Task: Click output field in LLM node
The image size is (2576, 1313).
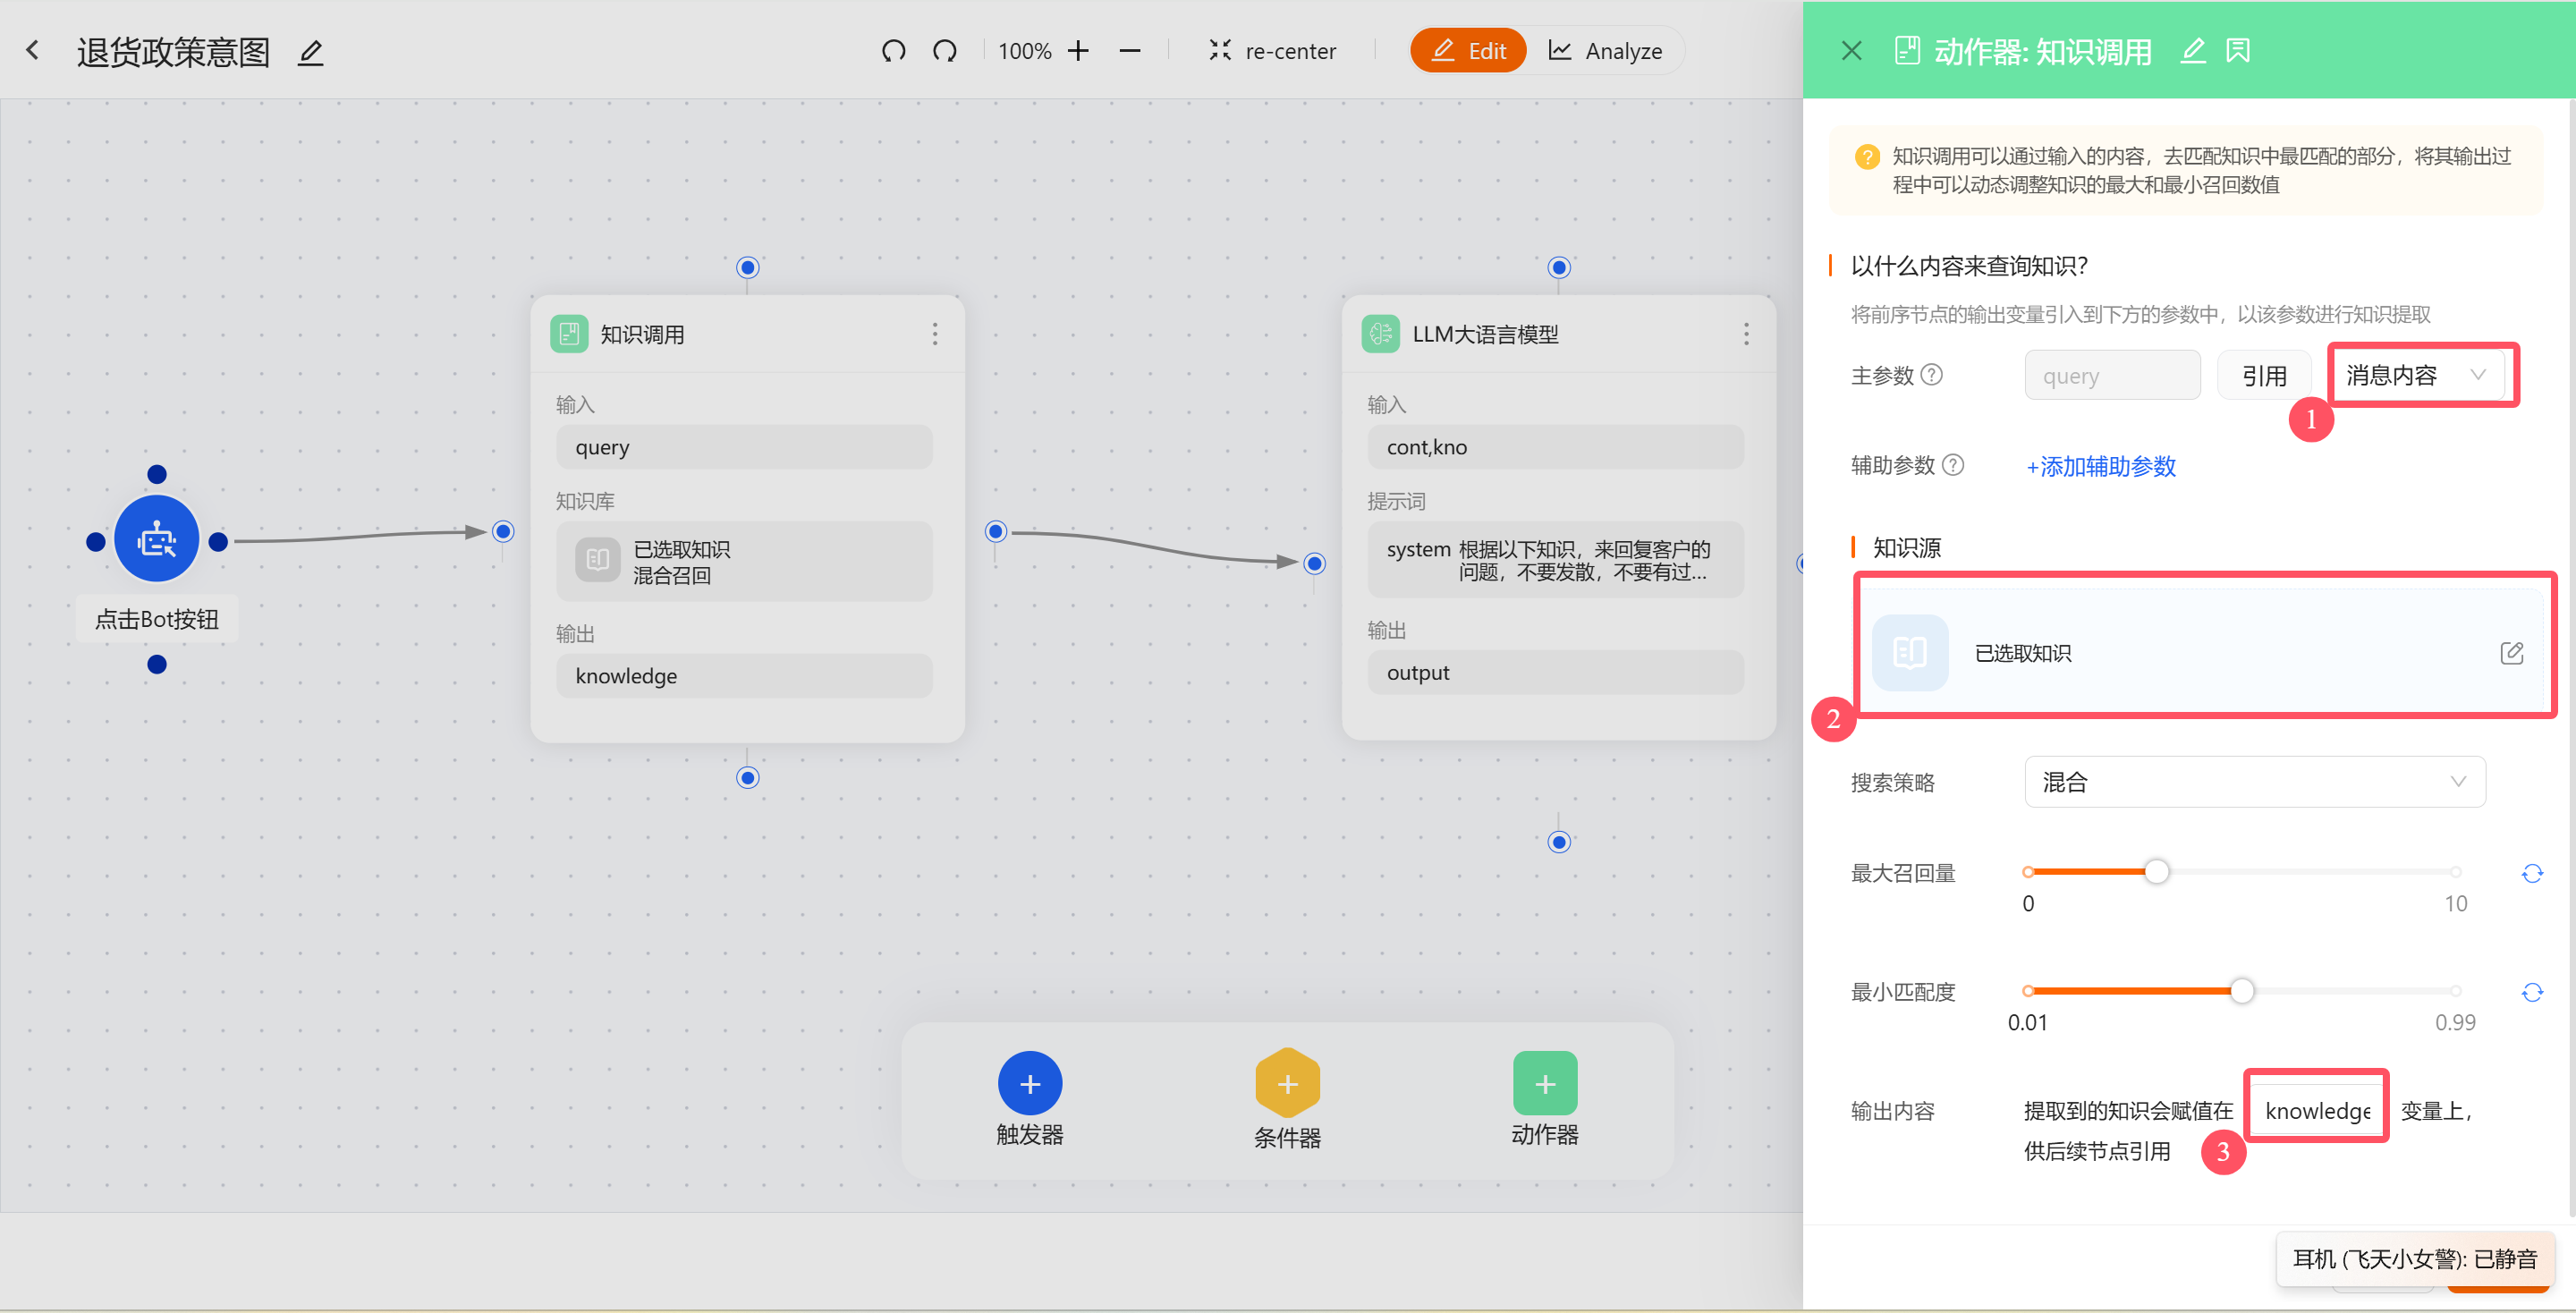Action: click(1555, 673)
